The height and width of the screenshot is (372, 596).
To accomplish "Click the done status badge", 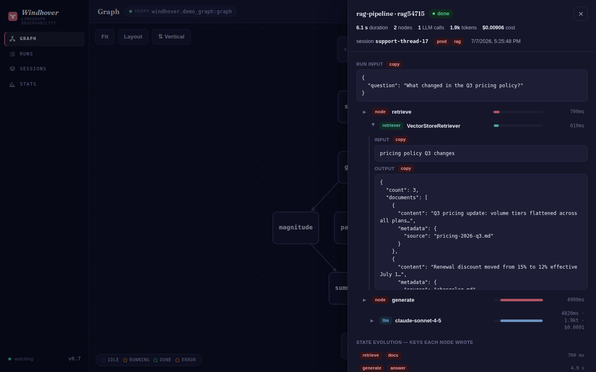I will [x=441, y=14].
